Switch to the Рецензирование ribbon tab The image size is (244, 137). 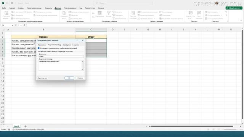[70, 8]
